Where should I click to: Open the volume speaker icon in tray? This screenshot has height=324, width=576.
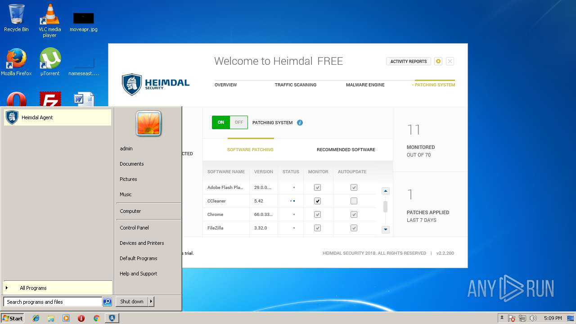click(533, 318)
